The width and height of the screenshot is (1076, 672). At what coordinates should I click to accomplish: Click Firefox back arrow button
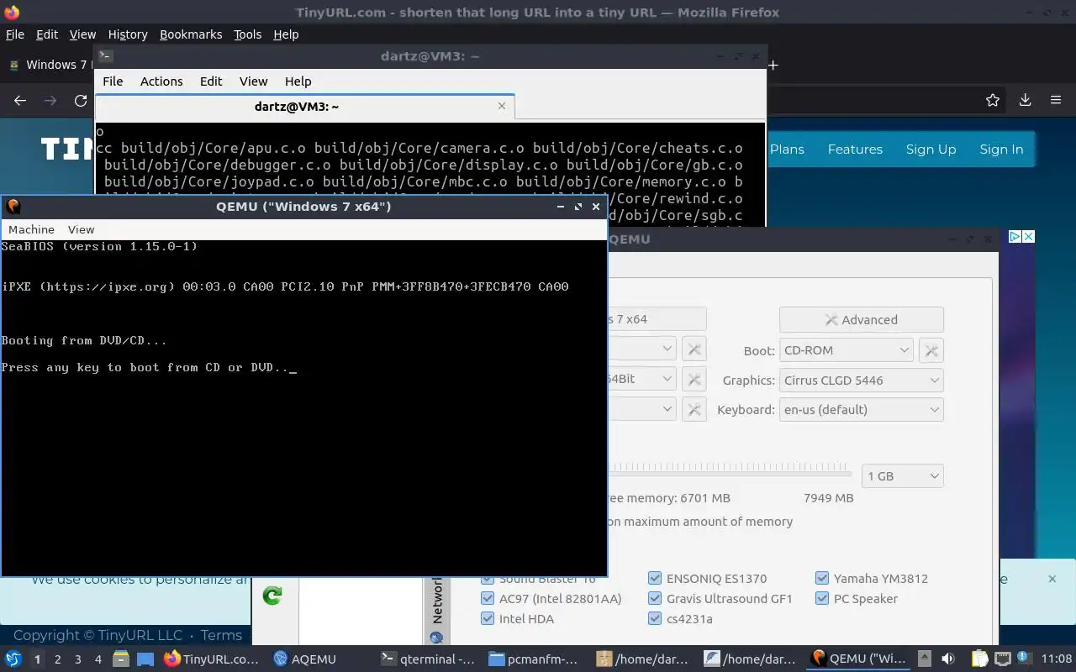click(20, 101)
